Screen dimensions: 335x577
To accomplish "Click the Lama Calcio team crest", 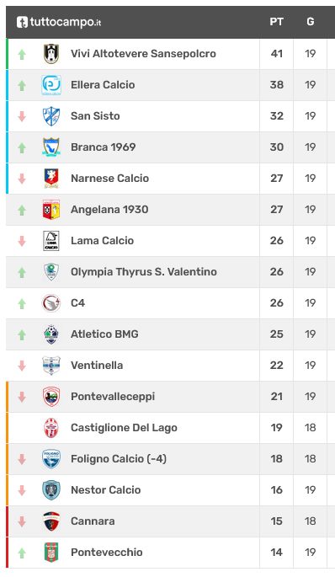I will [x=51, y=241].
